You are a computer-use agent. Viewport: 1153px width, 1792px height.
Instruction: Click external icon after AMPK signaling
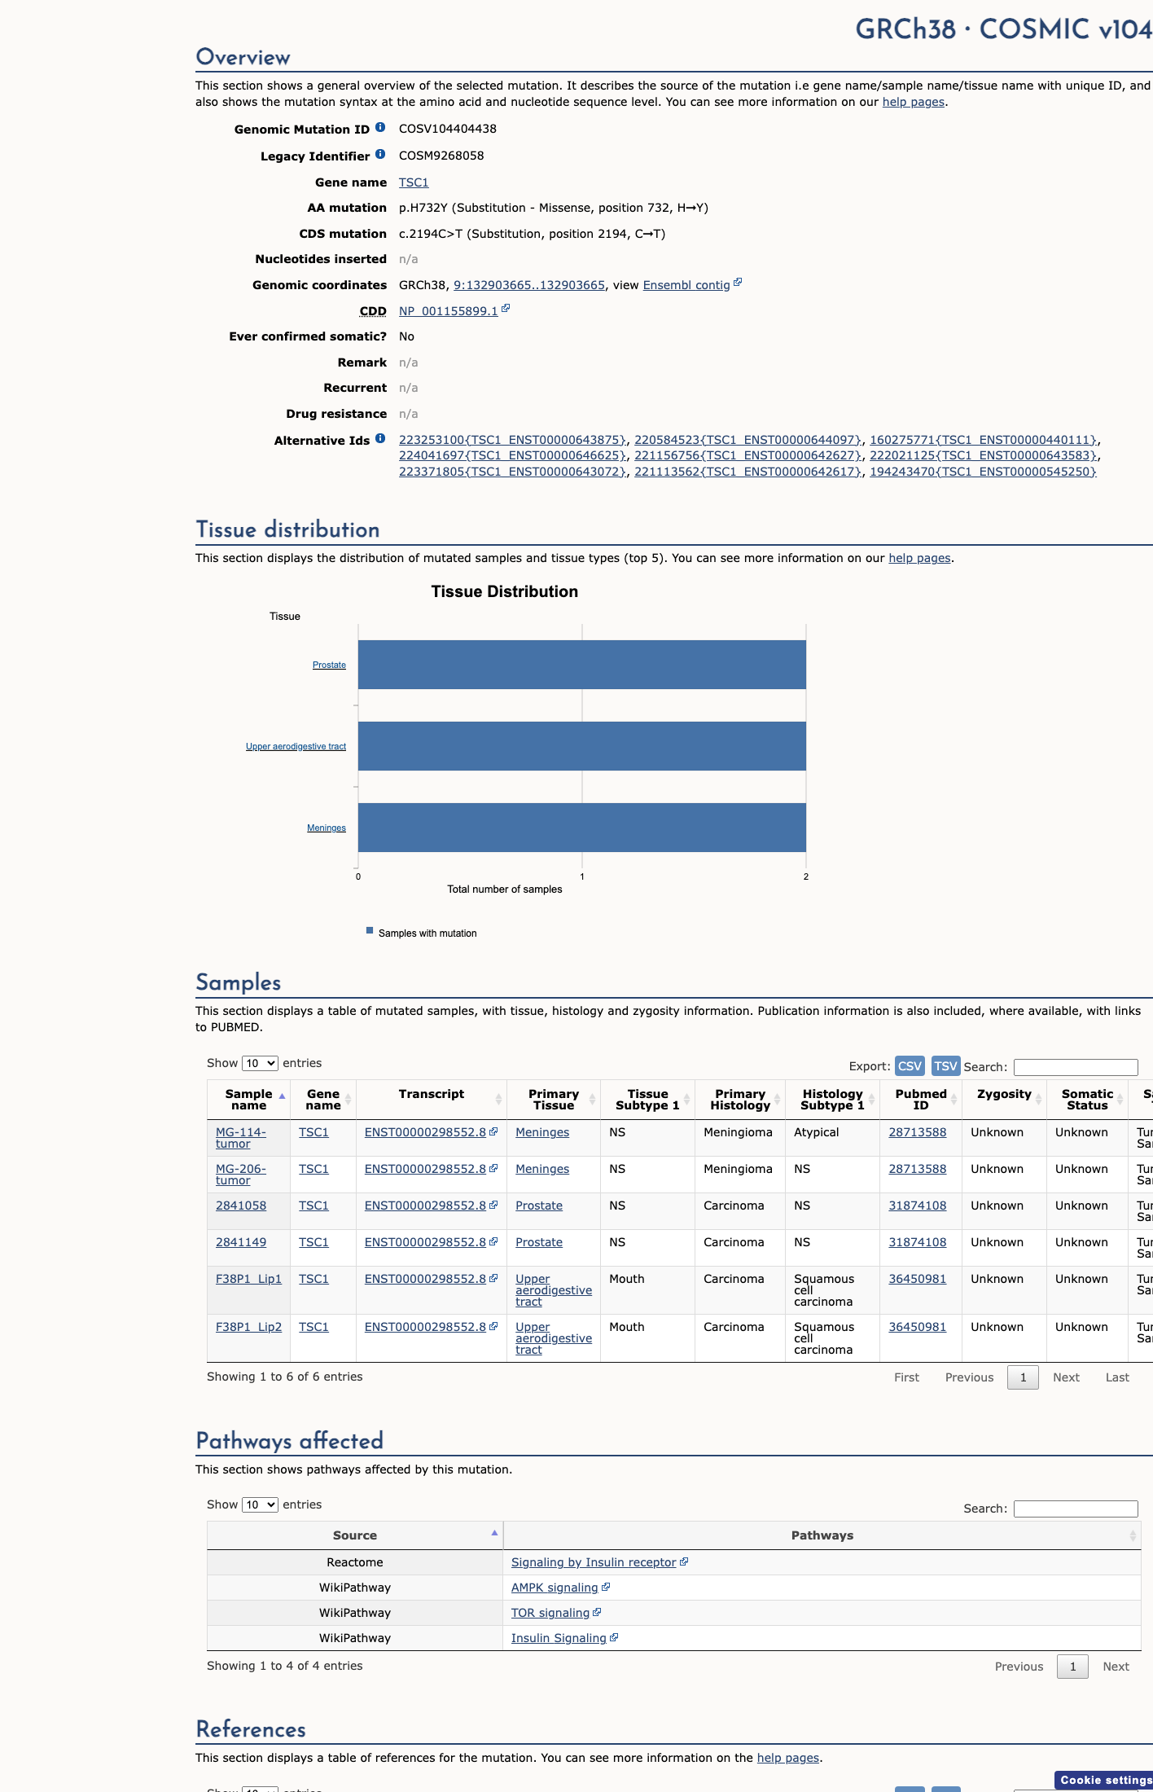click(x=606, y=1587)
